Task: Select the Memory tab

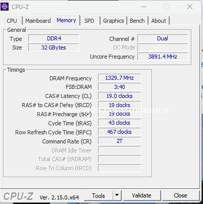Action: point(66,20)
